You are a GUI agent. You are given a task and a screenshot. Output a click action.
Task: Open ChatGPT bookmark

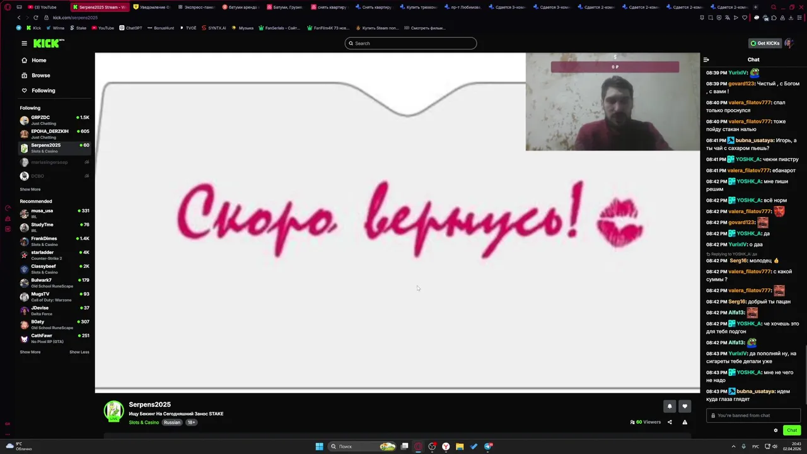point(131,28)
